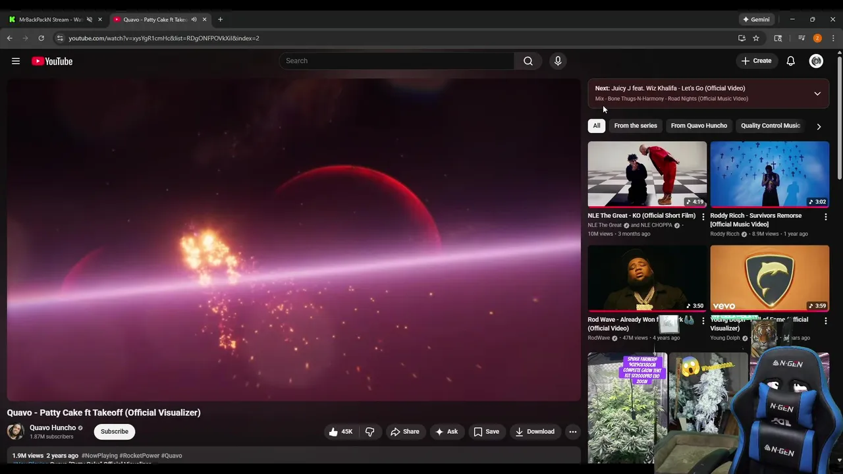The height and width of the screenshot is (474, 843).
Task: Open Quavo Huncho channel avatar
Action: (x=16, y=432)
